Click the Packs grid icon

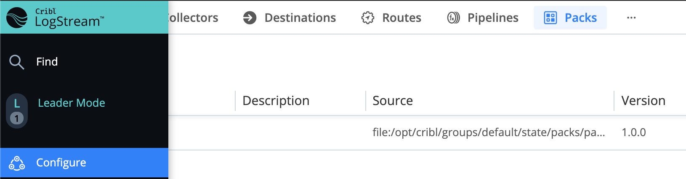pyautogui.click(x=550, y=18)
